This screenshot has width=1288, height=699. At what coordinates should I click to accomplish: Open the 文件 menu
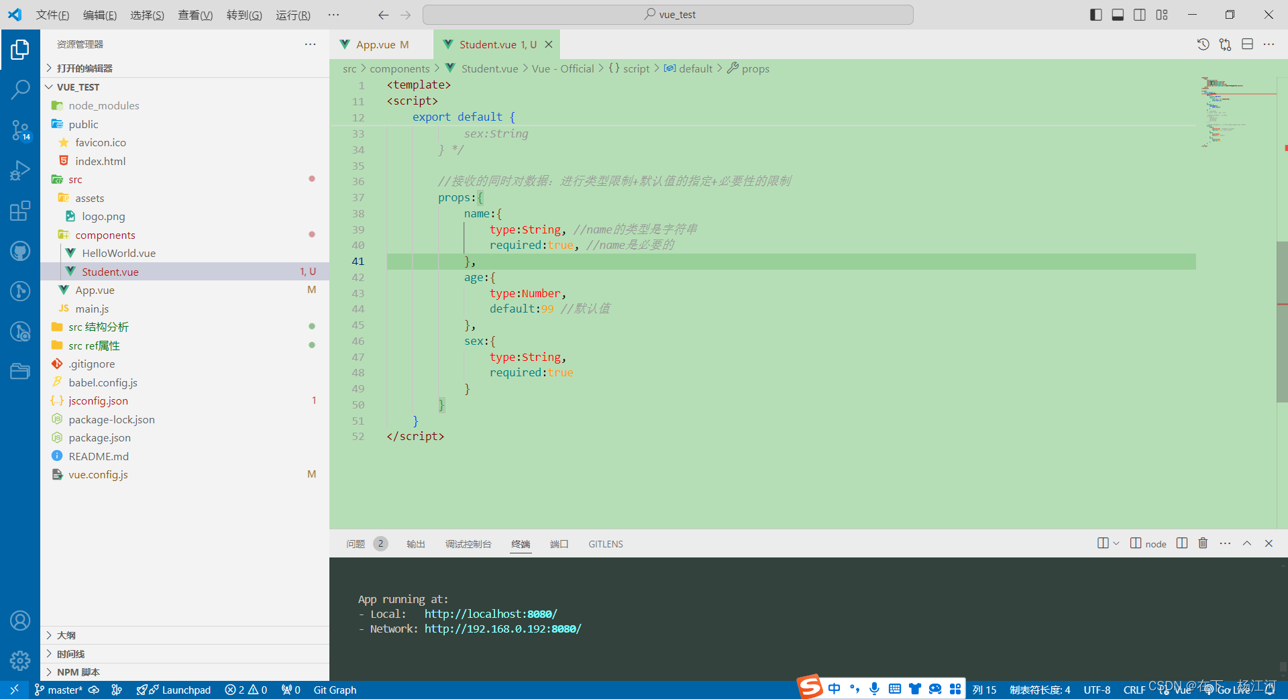pyautogui.click(x=52, y=15)
